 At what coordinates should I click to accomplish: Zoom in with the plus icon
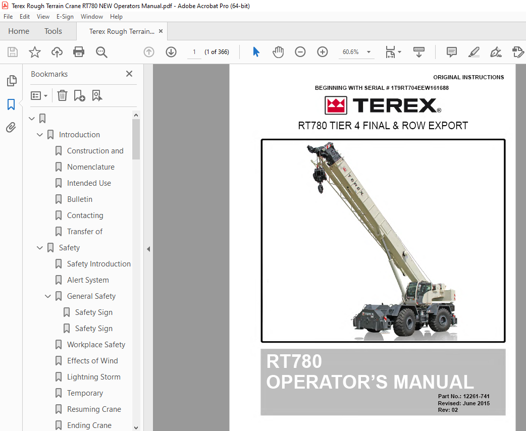[323, 52]
